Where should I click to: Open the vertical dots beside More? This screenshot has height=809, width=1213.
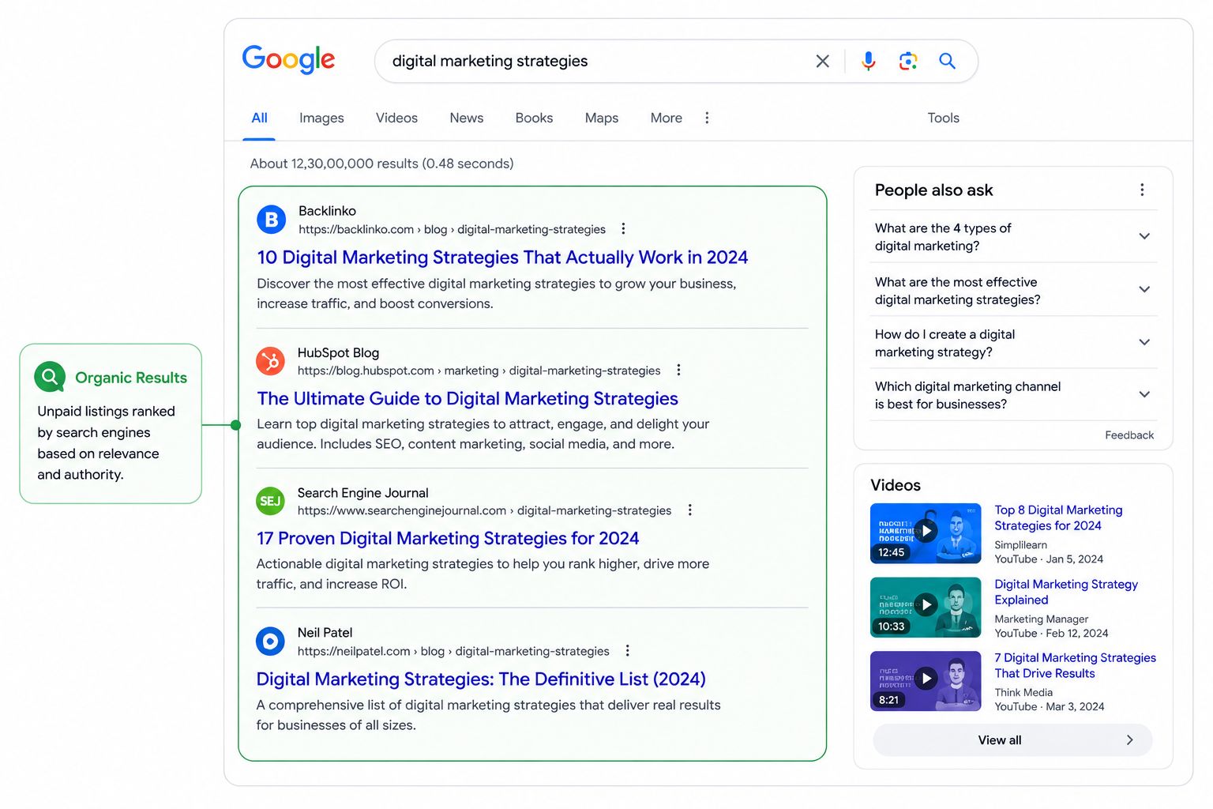(x=707, y=118)
